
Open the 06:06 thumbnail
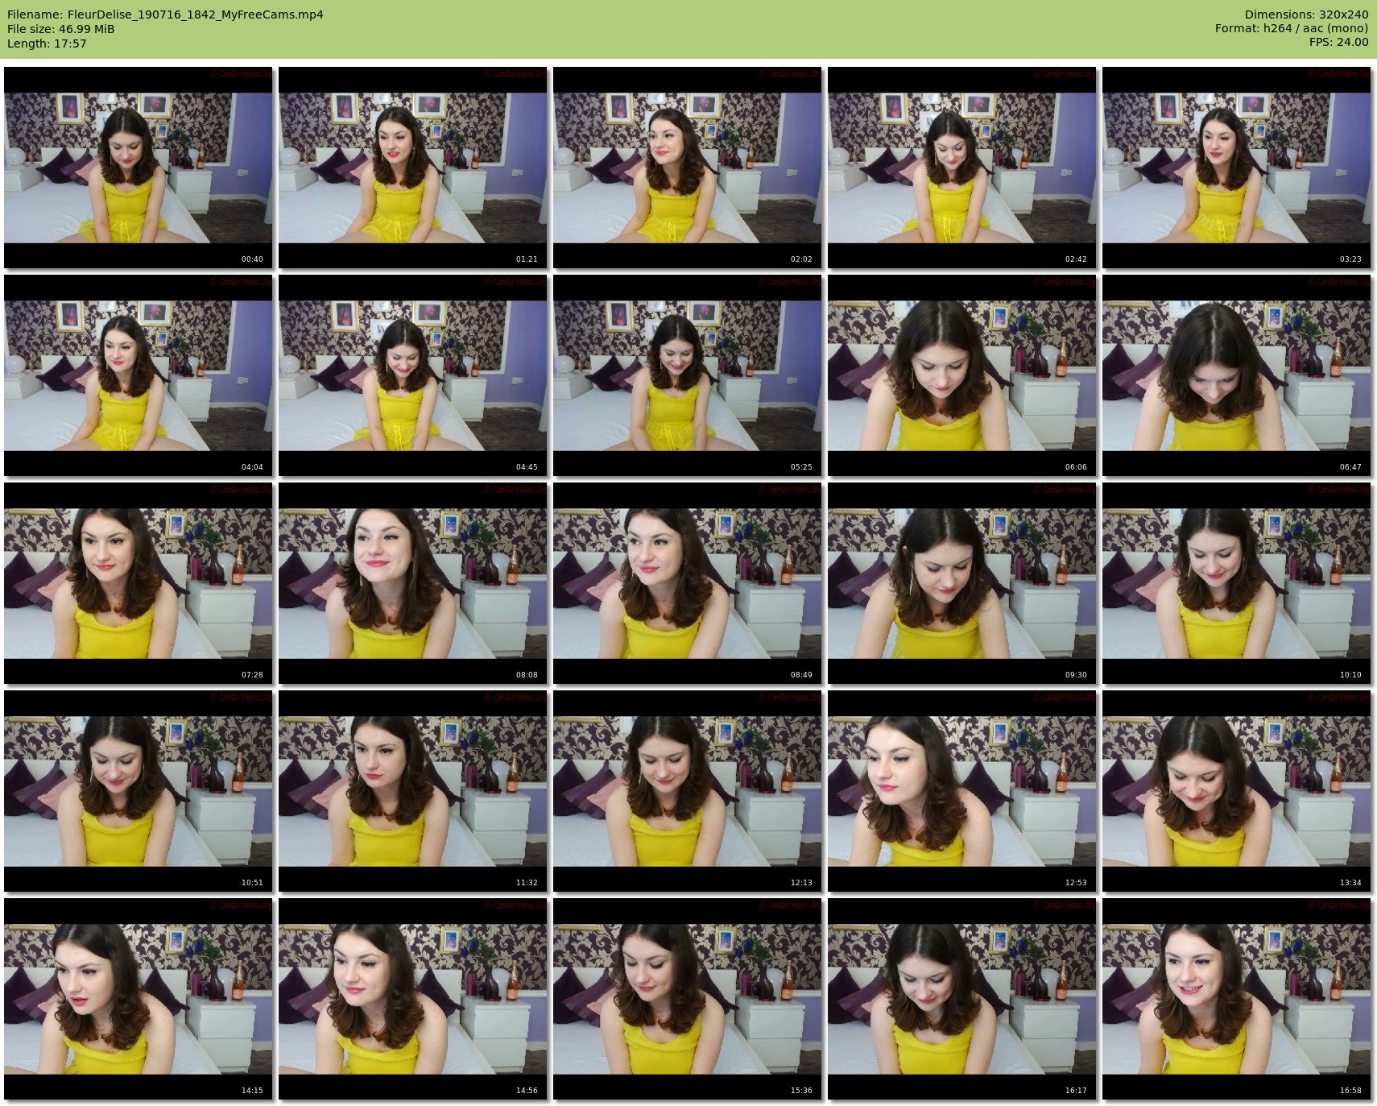[961, 375]
